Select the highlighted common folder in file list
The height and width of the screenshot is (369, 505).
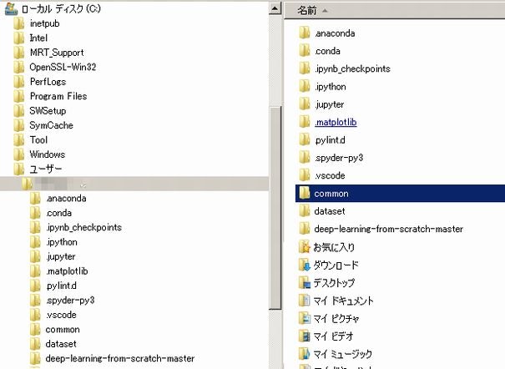point(400,194)
